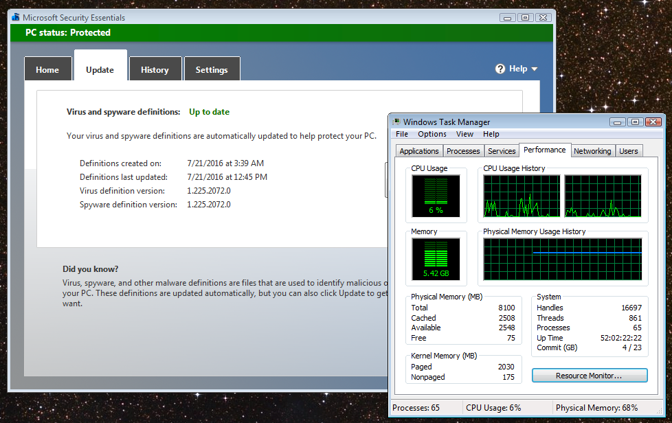The width and height of the screenshot is (672, 423).
Task: Switch to the History tab
Action: 155,69
